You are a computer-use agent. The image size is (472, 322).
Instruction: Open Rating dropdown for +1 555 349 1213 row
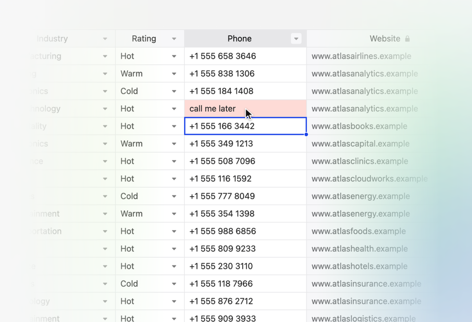[x=174, y=144]
